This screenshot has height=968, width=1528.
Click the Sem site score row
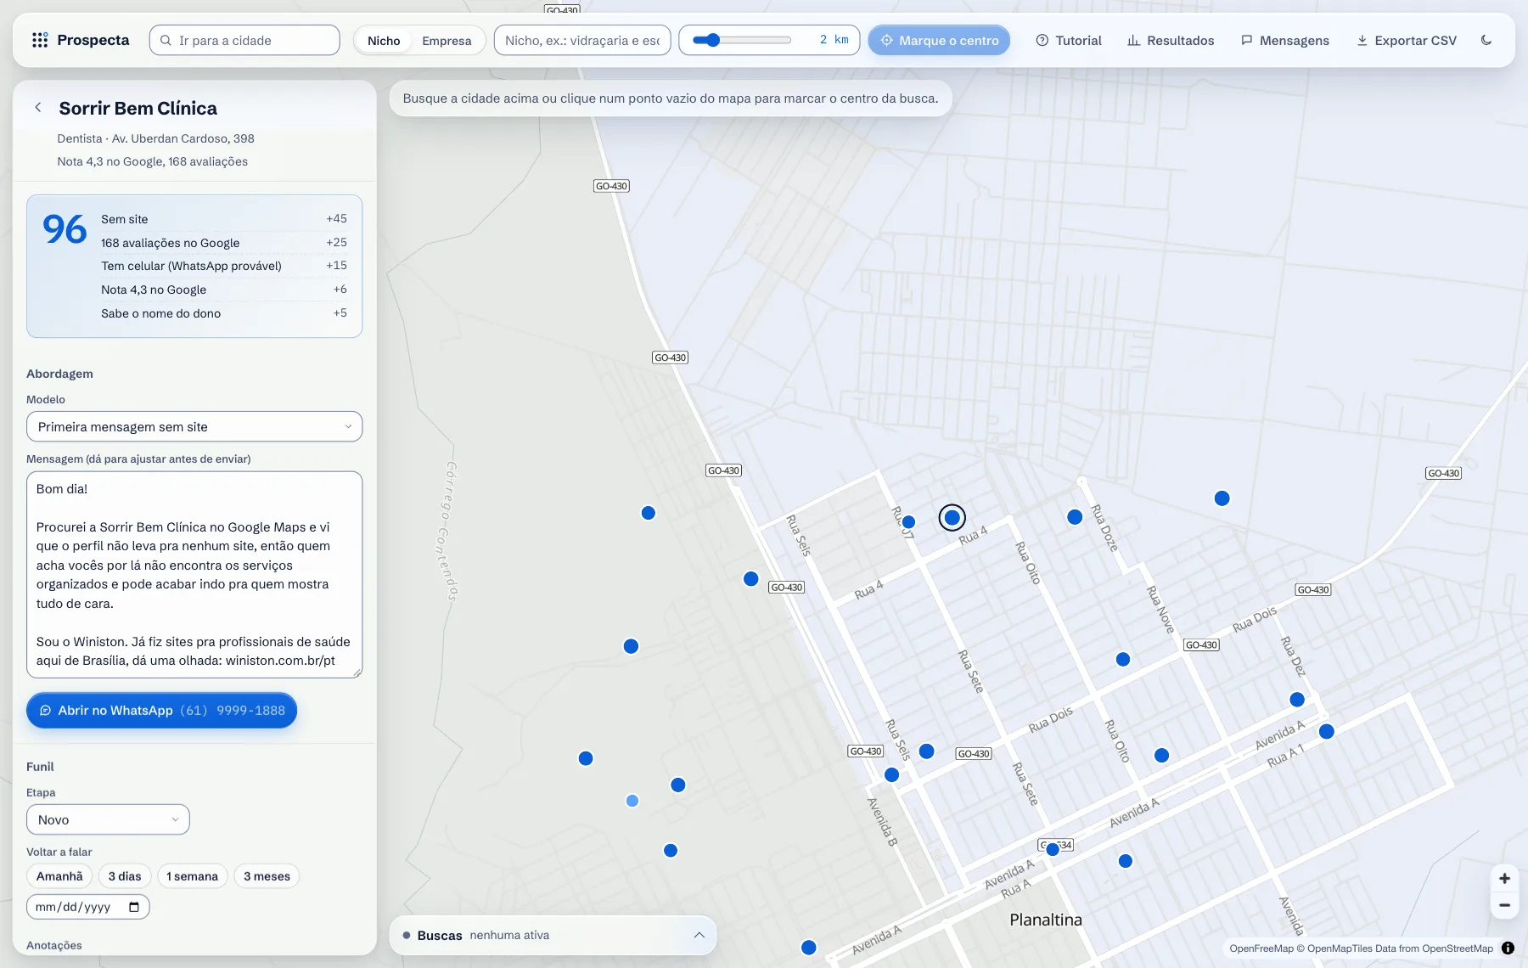tap(224, 219)
